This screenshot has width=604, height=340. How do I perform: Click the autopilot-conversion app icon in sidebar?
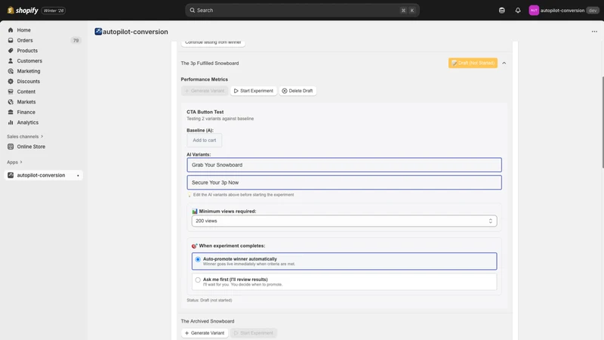point(11,175)
